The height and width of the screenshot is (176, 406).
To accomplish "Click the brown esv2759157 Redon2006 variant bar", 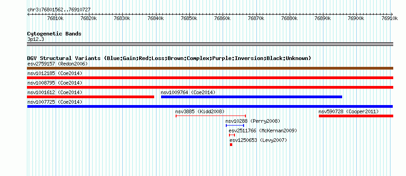I will coord(210,68).
